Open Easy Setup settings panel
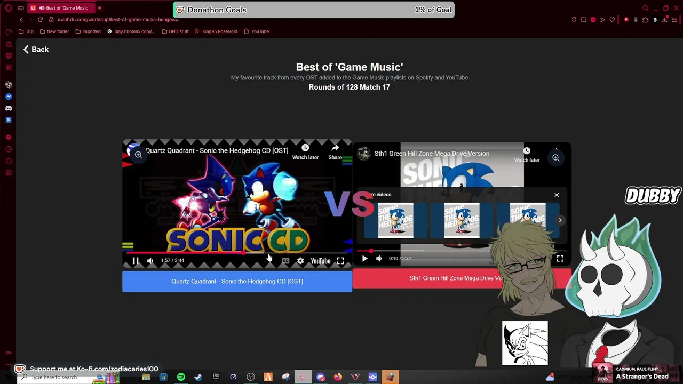The width and height of the screenshot is (683, 384). coord(674,20)
